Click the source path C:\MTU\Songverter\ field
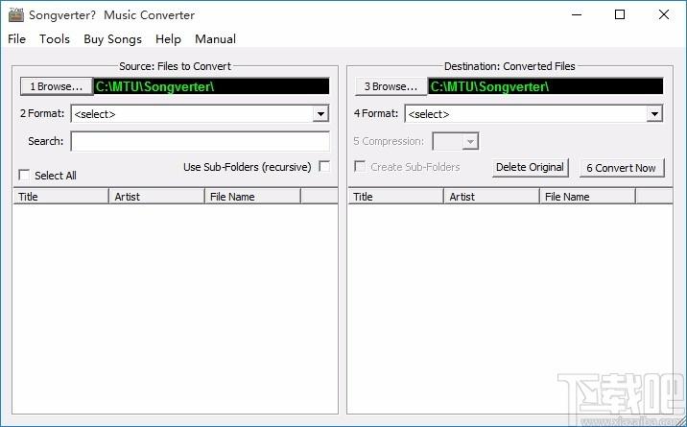 click(x=211, y=86)
